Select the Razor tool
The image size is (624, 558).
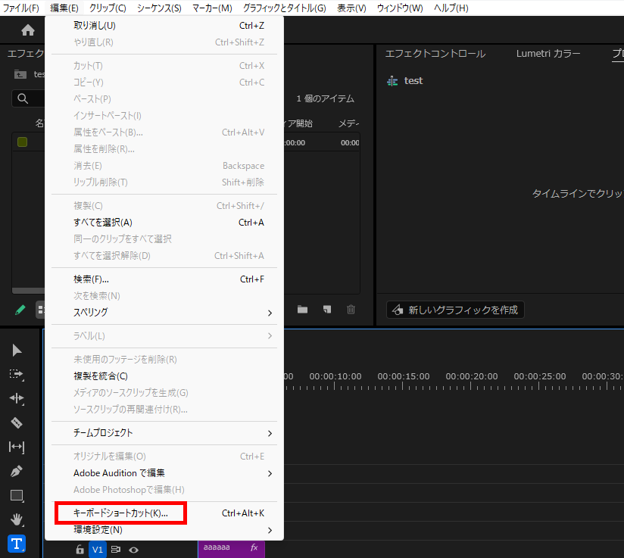[17, 422]
